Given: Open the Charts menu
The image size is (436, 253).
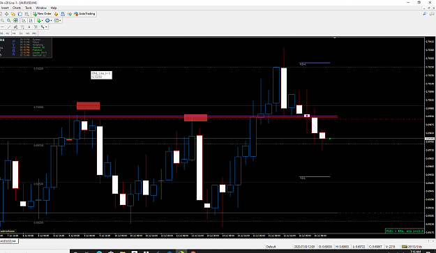Looking at the screenshot, I should pos(17,8).
